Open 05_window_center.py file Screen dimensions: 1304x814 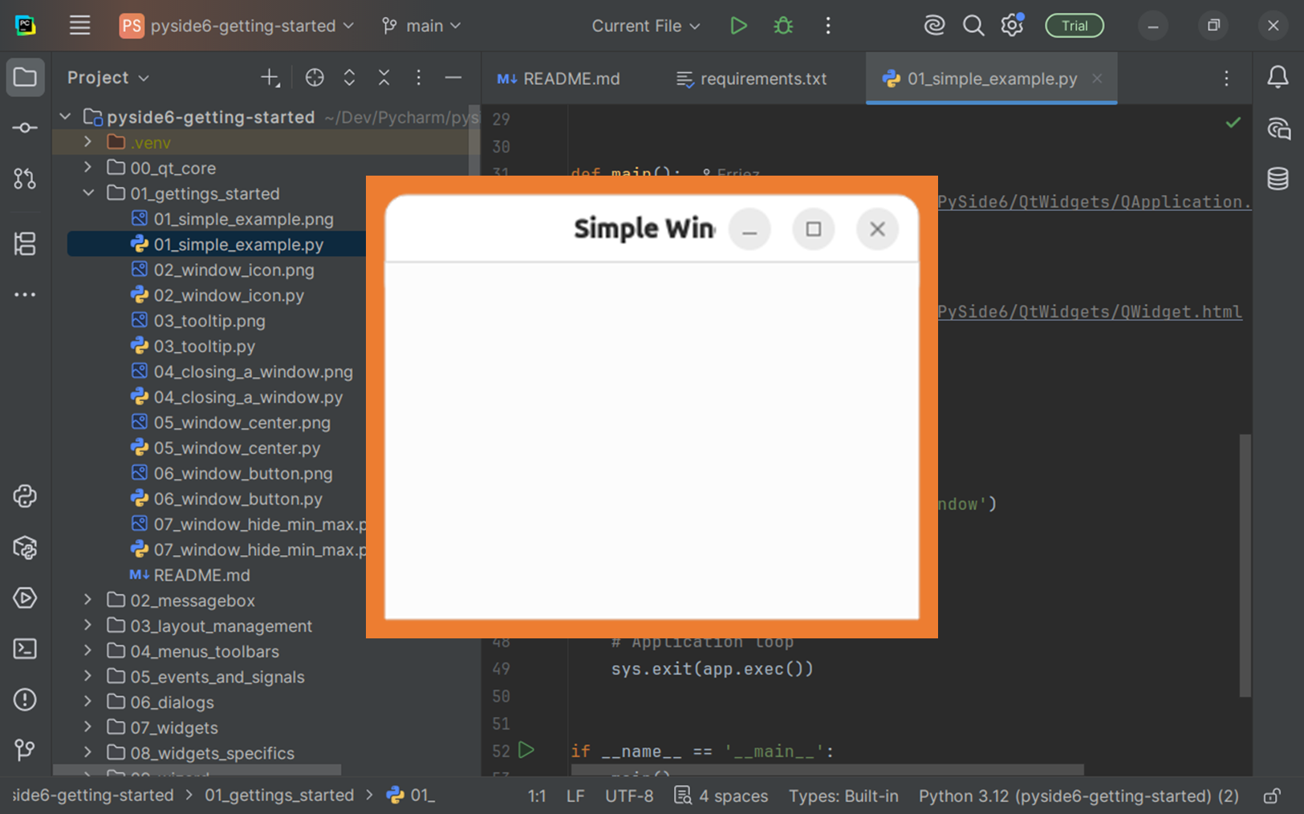pyautogui.click(x=237, y=448)
